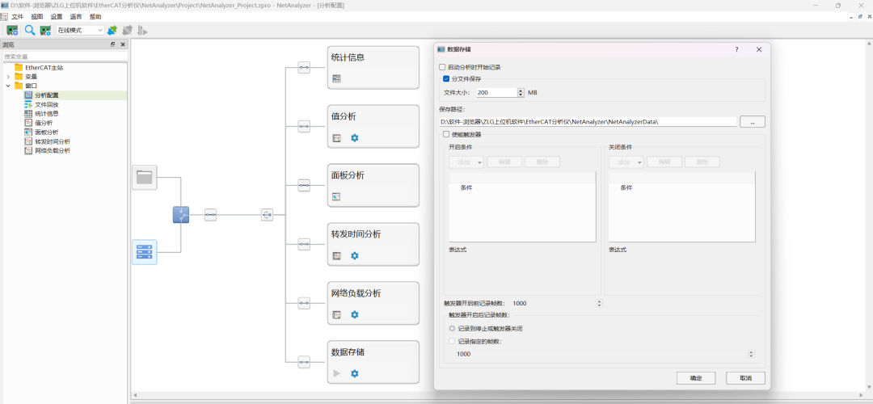Open the table icon in 统计信息 card
The height and width of the screenshot is (404, 873).
pos(336,79)
